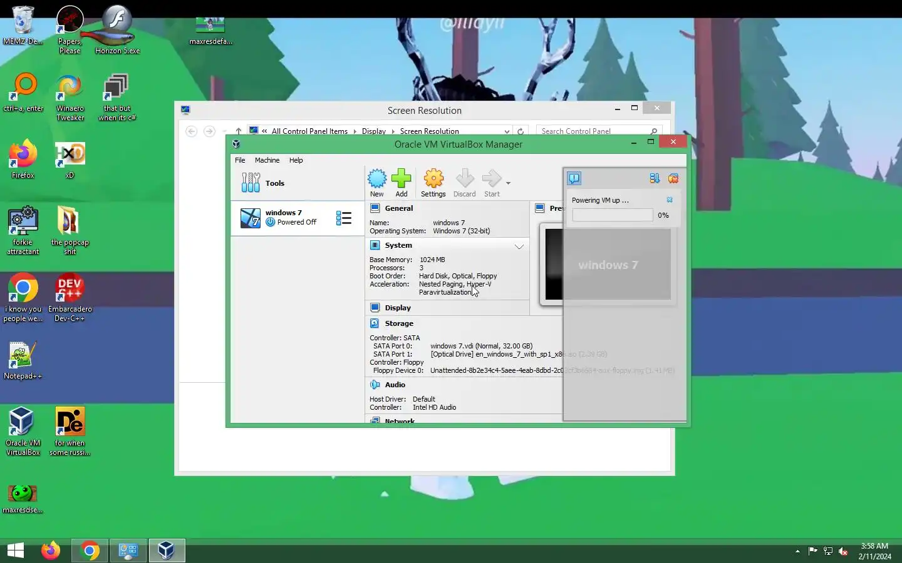Select the Recycle Bin desktop icon
The image size is (902, 563).
click(23, 25)
